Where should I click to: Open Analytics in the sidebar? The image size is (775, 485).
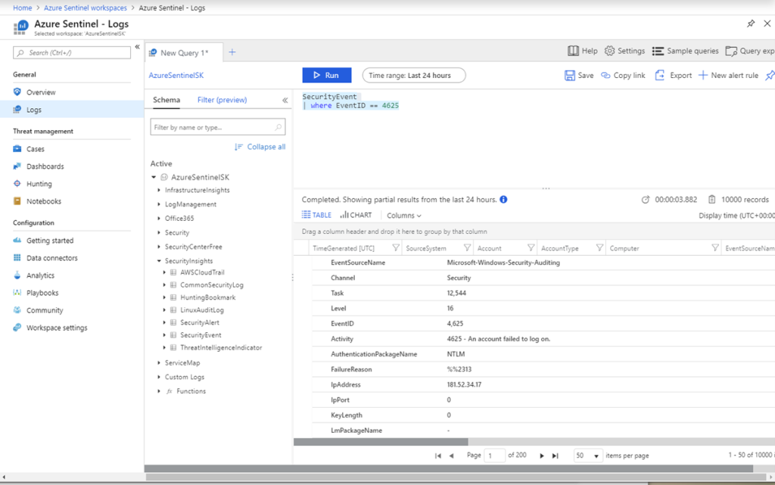(x=40, y=275)
